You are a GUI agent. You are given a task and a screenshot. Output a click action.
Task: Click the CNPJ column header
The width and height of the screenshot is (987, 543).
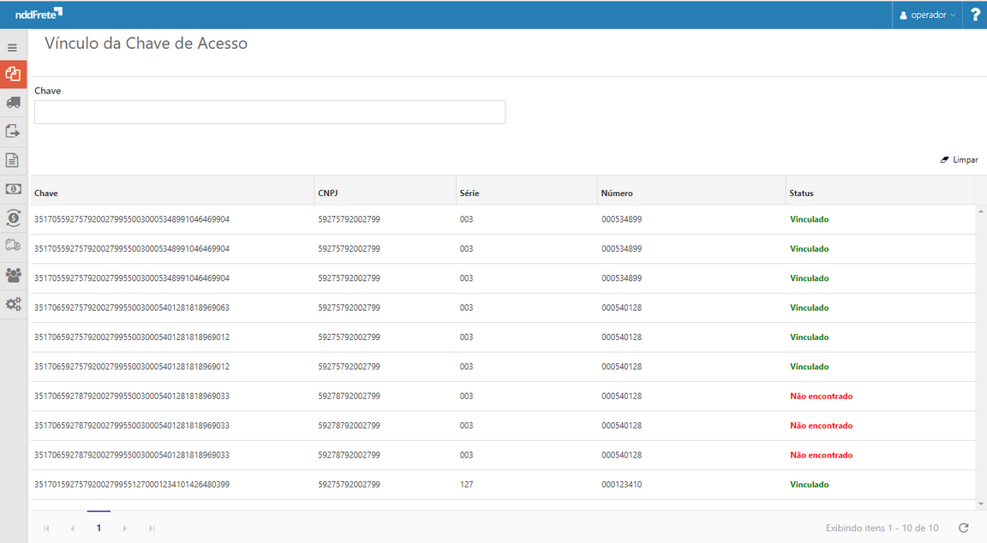pyautogui.click(x=326, y=194)
